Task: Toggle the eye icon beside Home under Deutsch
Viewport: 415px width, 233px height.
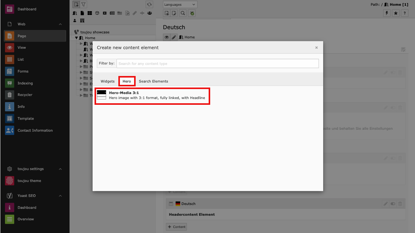Action: tap(167, 37)
